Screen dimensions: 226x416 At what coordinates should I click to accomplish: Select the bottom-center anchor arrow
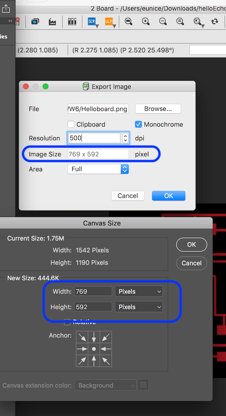coord(94,361)
